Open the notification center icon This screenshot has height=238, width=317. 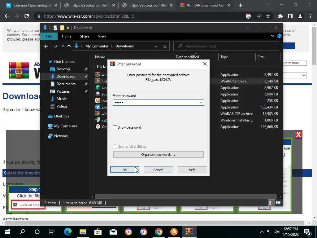tap(307, 232)
